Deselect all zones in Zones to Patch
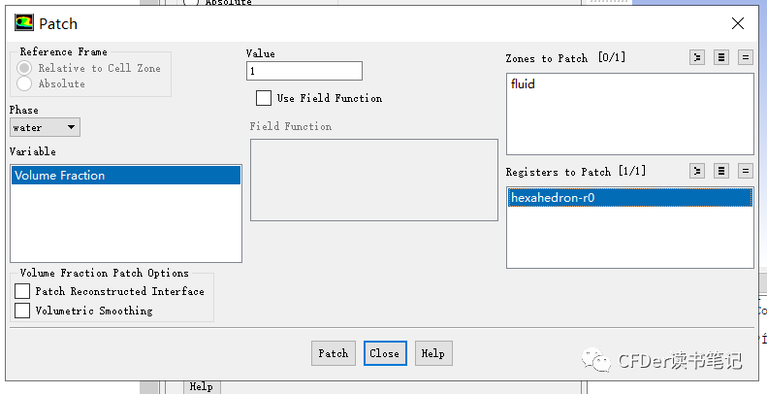767x394 pixels. (746, 57)
